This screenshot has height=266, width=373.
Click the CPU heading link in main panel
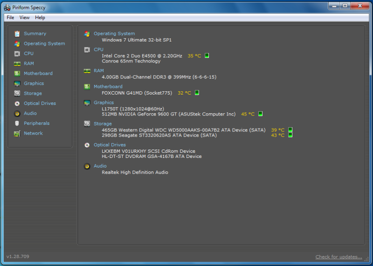[x=98, y=50]
